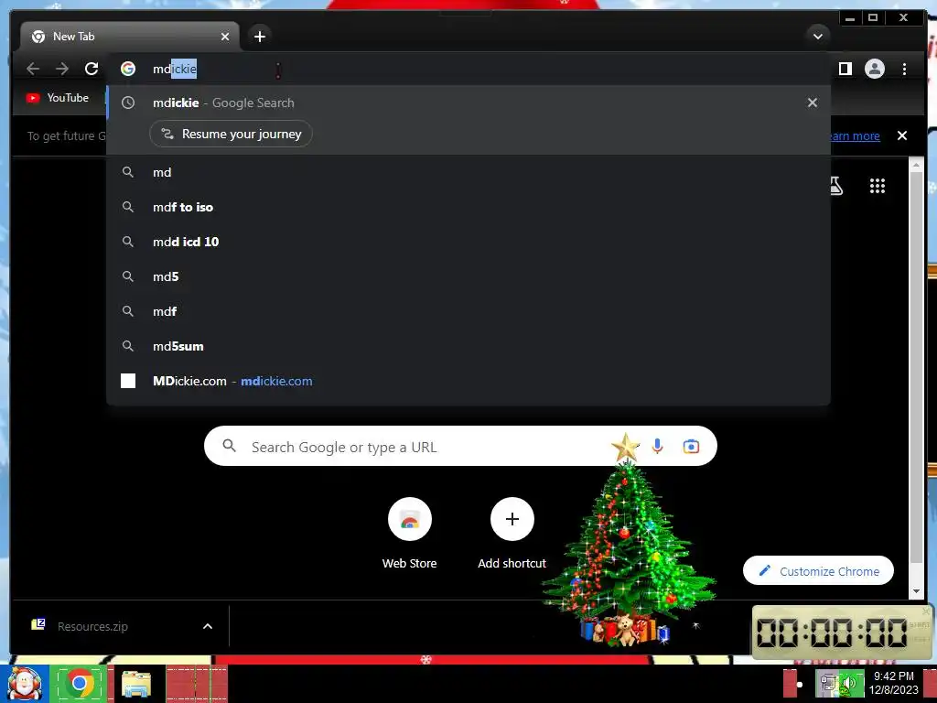Open the tab search dropdown arrow

coord(817,37)
